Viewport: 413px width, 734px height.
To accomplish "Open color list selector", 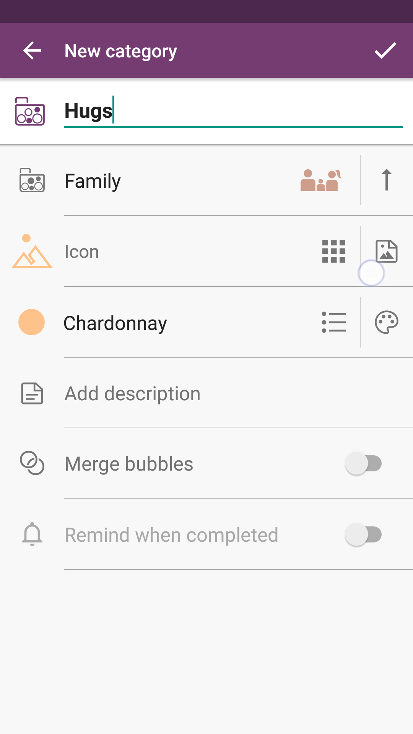I will pyautogui.click(x=334, y=322).
